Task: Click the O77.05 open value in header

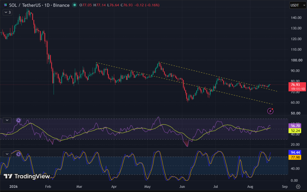Action: 85,5
